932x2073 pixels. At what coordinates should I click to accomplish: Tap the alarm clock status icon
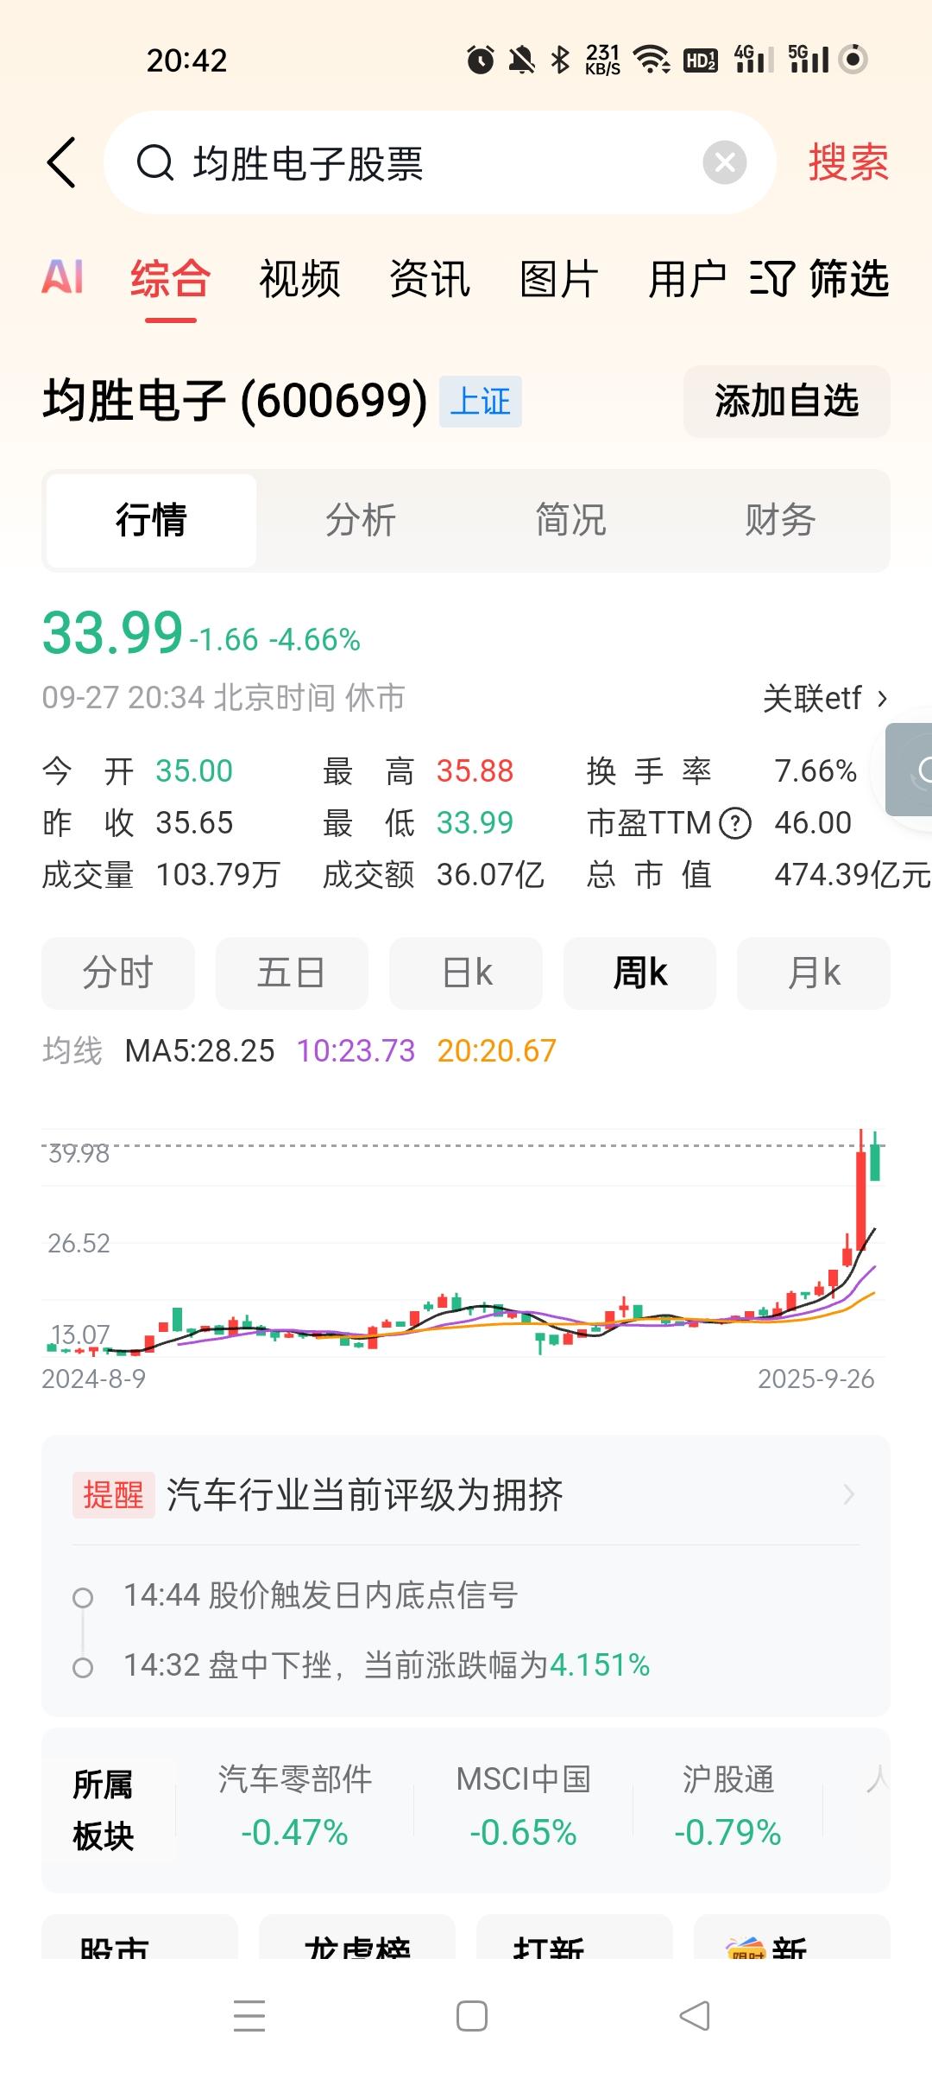(x=481, y=60)
